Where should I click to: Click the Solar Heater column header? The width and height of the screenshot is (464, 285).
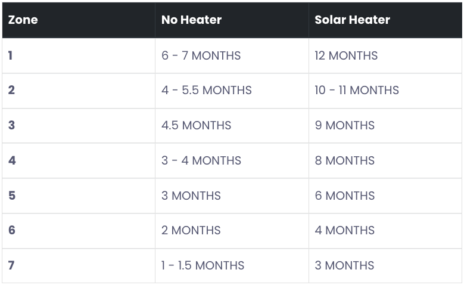[352, 20]
